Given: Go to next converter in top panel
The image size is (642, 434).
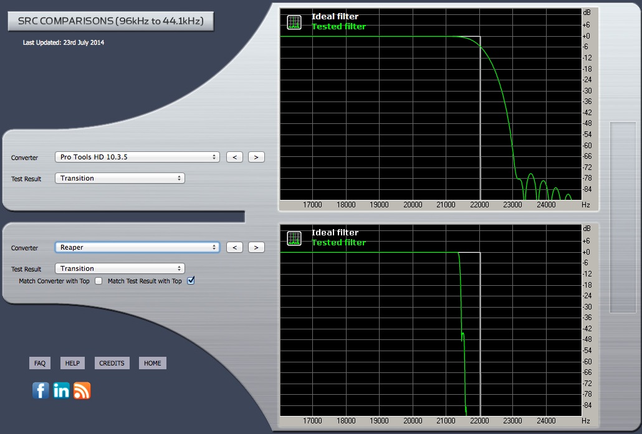Looking at the screenshot, I should [256, 157].
